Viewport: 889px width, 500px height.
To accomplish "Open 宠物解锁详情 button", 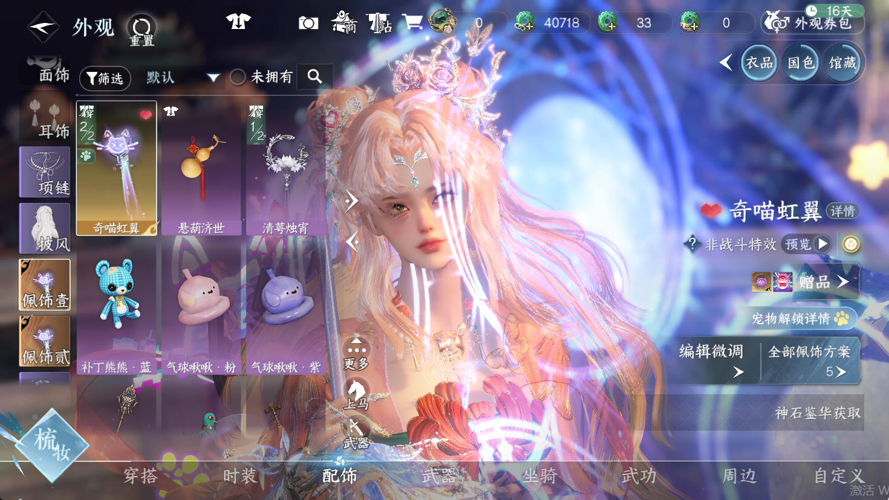I will [799, 318].
